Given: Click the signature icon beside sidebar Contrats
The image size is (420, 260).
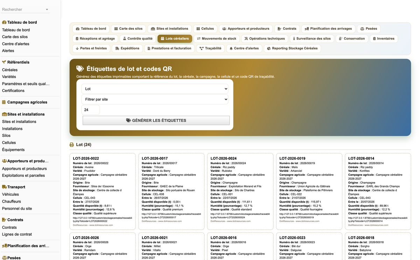Looking at the screenshot, I should (5, 220).
